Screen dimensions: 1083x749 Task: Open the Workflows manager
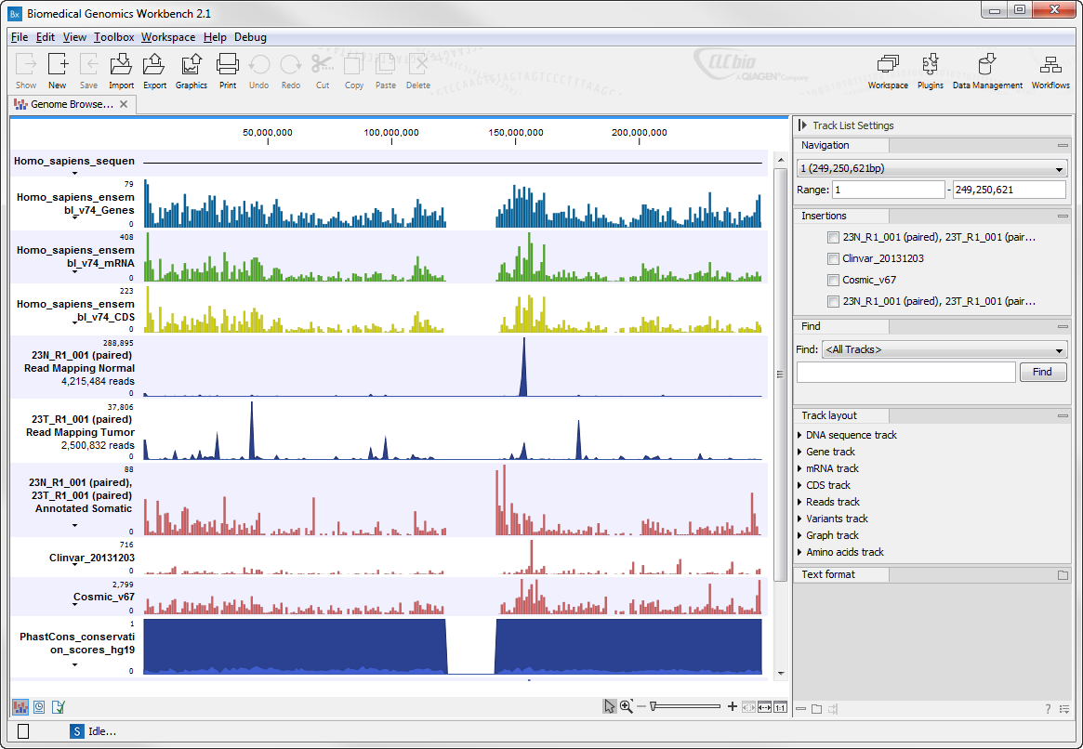point(1050,70)
